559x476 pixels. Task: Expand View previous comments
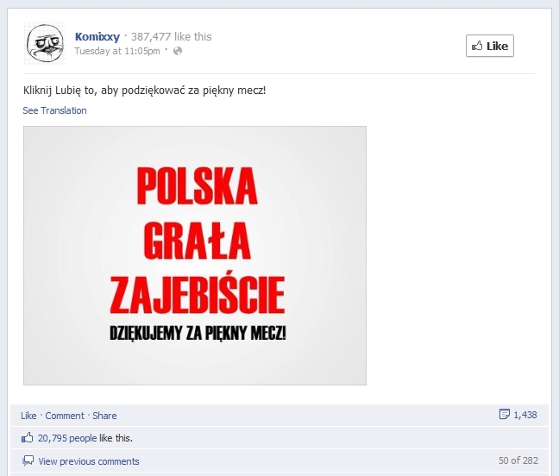89,461
